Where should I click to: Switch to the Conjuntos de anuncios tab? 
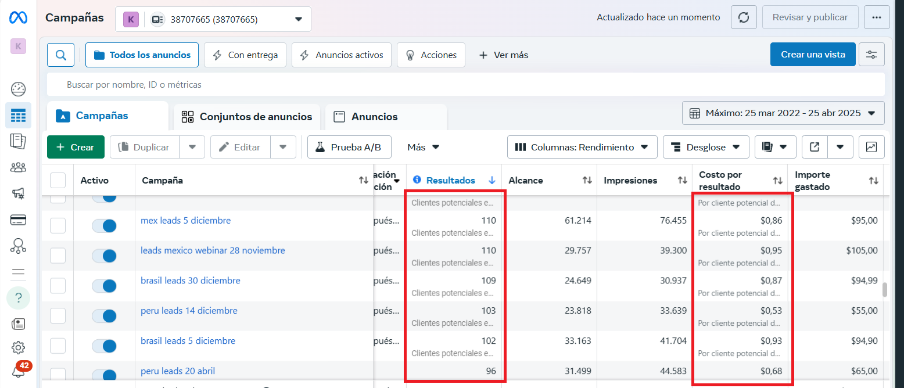coord(246,117)
